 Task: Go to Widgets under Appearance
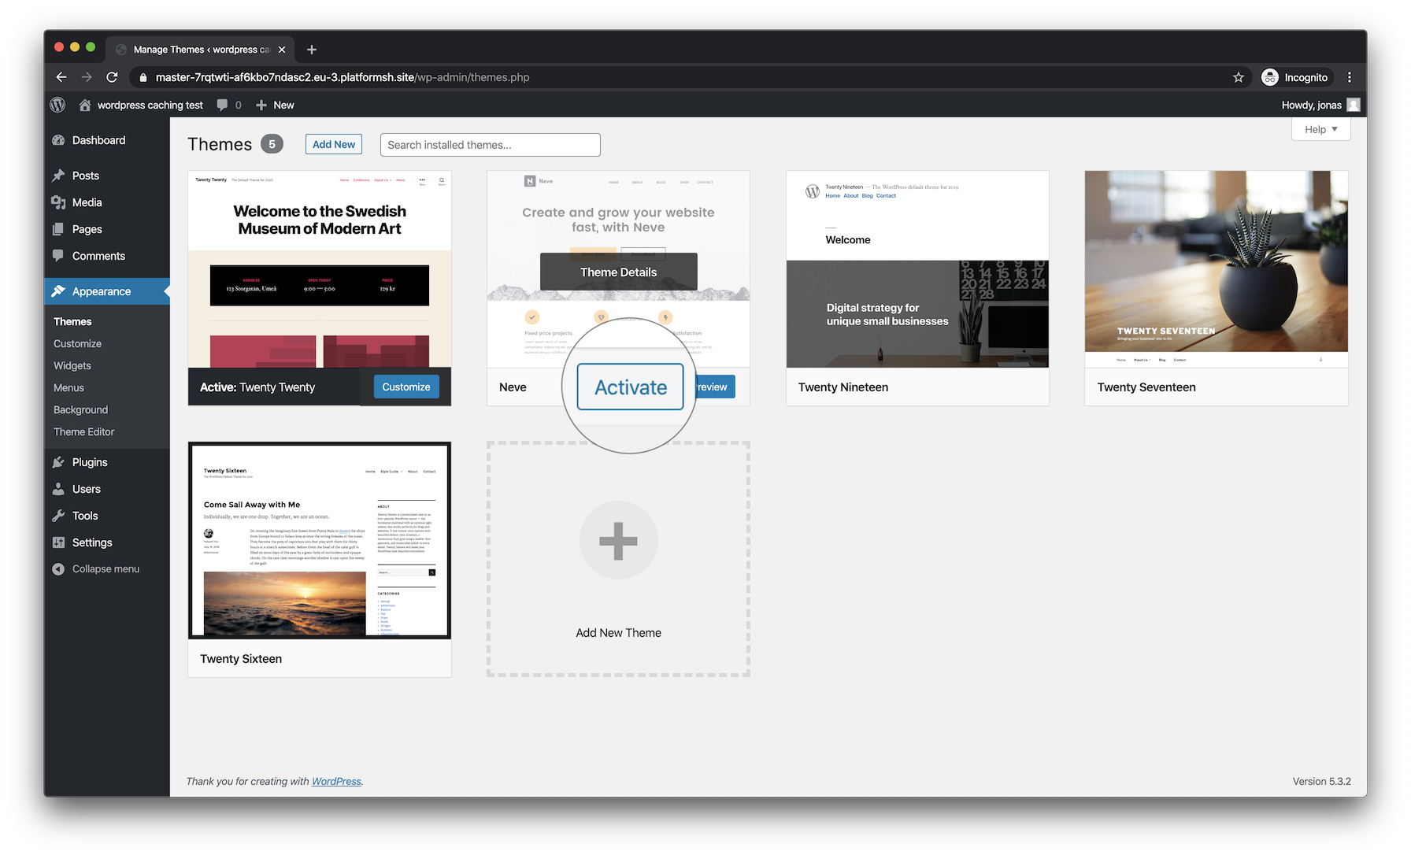tap(72, 365)
